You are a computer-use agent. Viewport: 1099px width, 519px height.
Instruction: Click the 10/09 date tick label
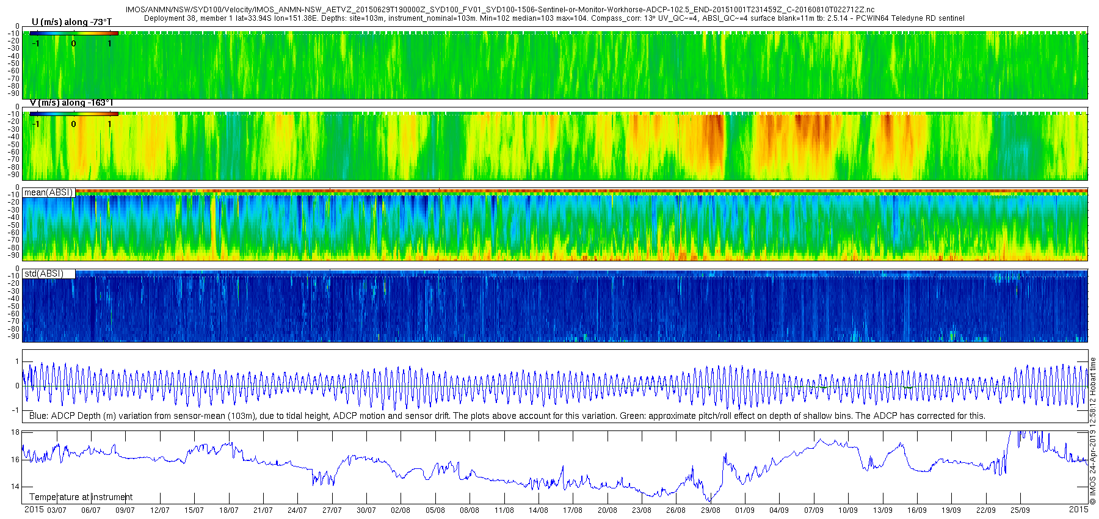coord(848,510)
